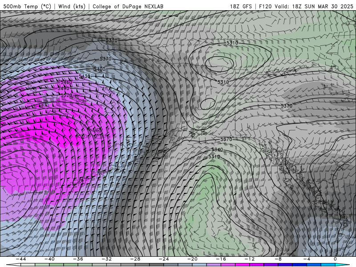356x267 pixels.
Task: Click the -28 color bar value
Action: click(x=135, y=259)
